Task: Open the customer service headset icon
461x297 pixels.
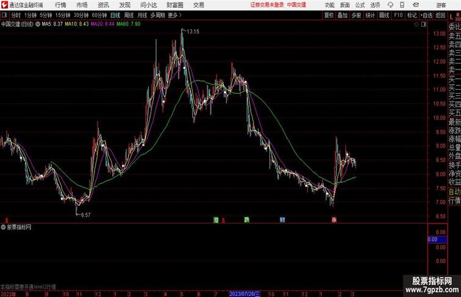Action: click(x=390, y=5)
